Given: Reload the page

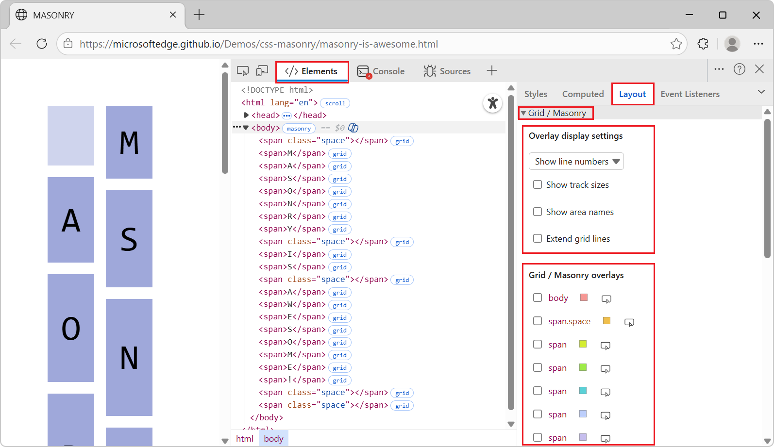Looking at the screenshot, I should coord(42,44).
